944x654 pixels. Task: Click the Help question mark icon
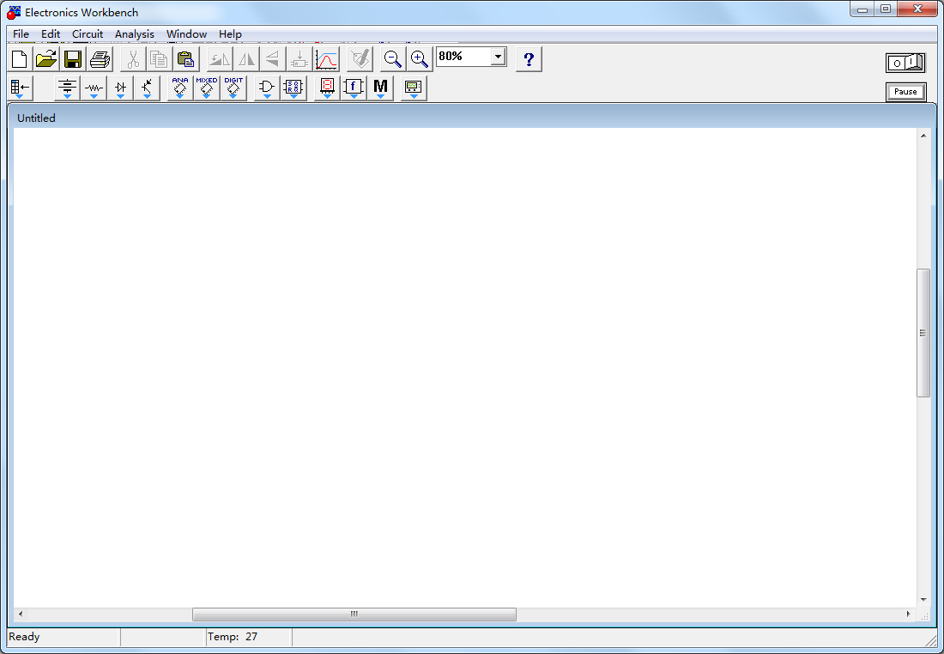529,59
